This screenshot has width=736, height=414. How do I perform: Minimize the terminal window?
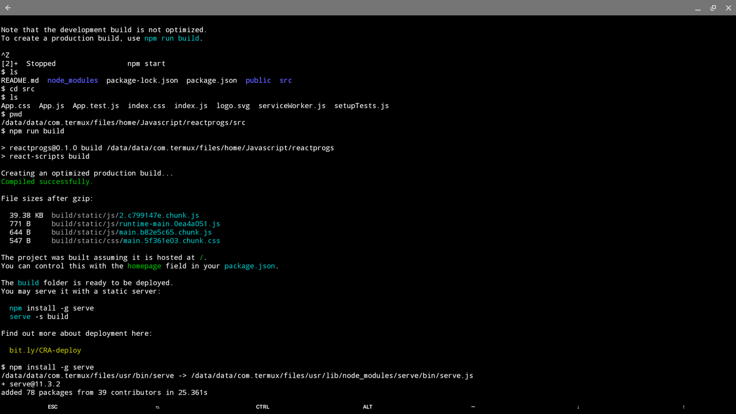pyautogui.click(x=698, y=8)
